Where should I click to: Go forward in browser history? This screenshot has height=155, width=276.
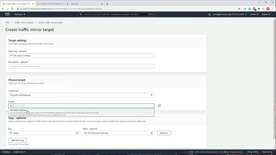(8, 9)
